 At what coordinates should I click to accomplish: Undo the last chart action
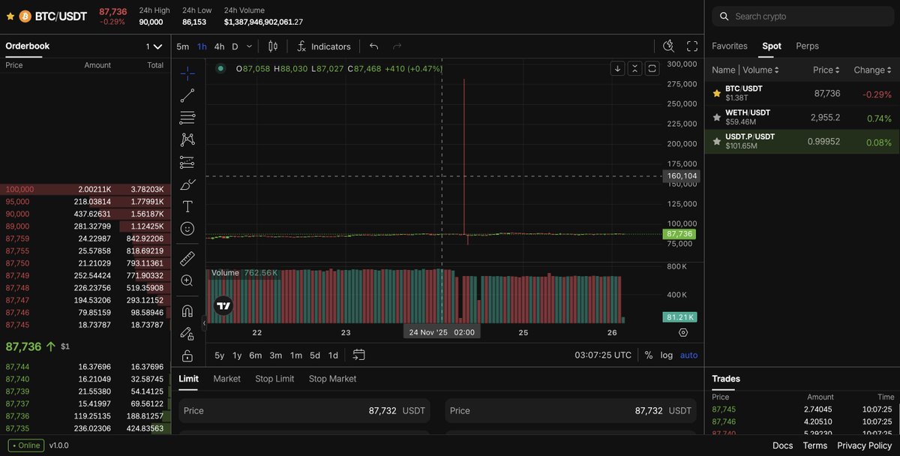click(373, 46)
